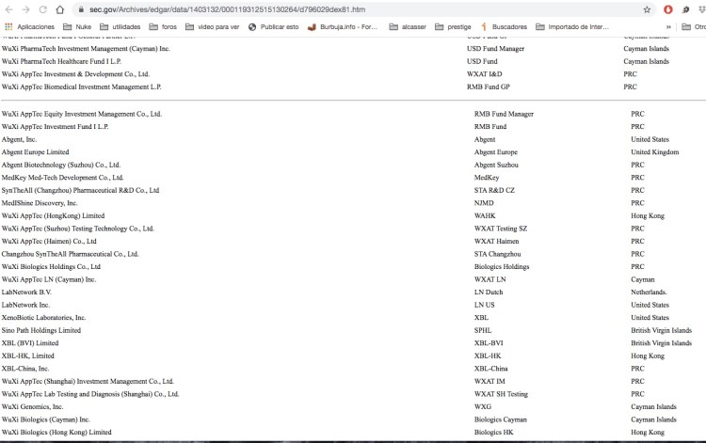Open the prestige bookmarks folder
Screen dimensions: 706x443
pos(454,26)
